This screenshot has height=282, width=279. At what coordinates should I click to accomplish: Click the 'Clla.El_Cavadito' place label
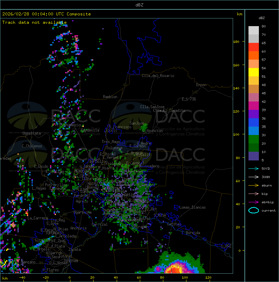169,111
